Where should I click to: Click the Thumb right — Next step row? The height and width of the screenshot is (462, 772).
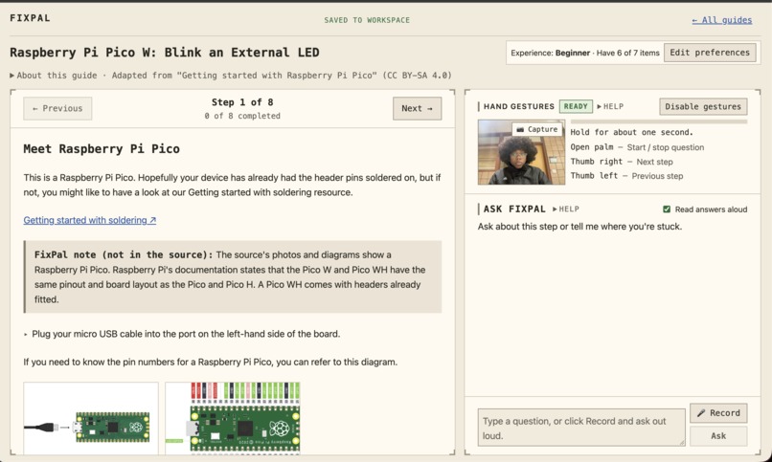[x=622, y=162]
